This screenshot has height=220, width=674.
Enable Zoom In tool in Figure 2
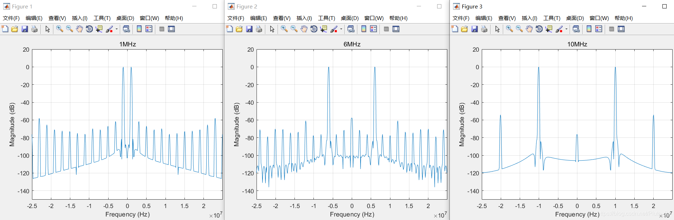pyautogui.click(x=284, y=29)
